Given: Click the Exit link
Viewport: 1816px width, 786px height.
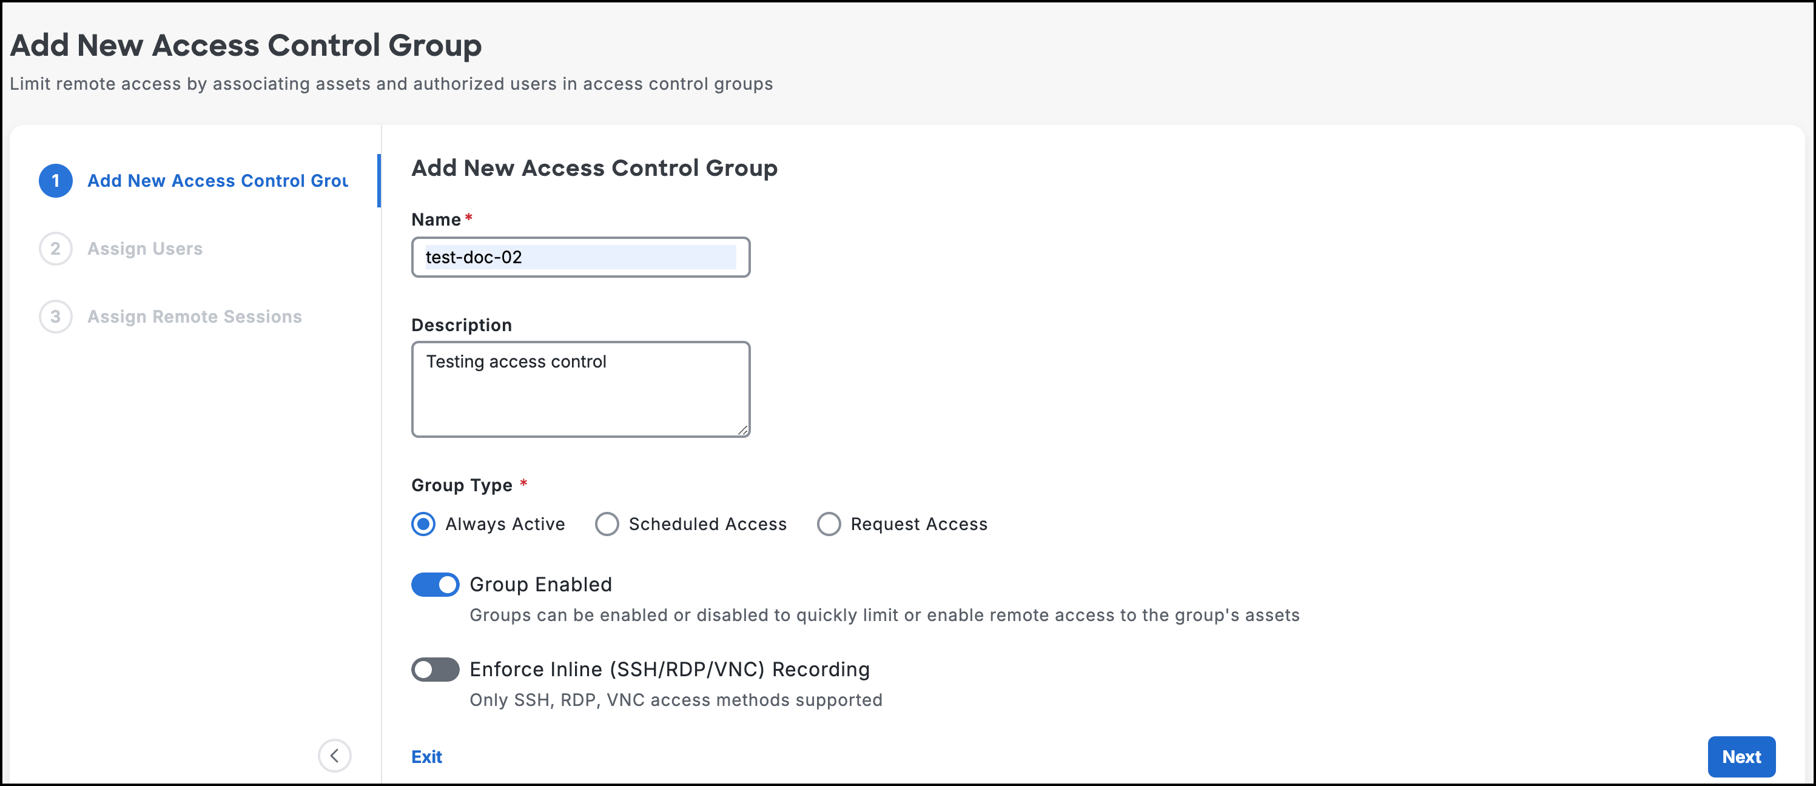Looking at the screenshot, I should tap(426, 756).
